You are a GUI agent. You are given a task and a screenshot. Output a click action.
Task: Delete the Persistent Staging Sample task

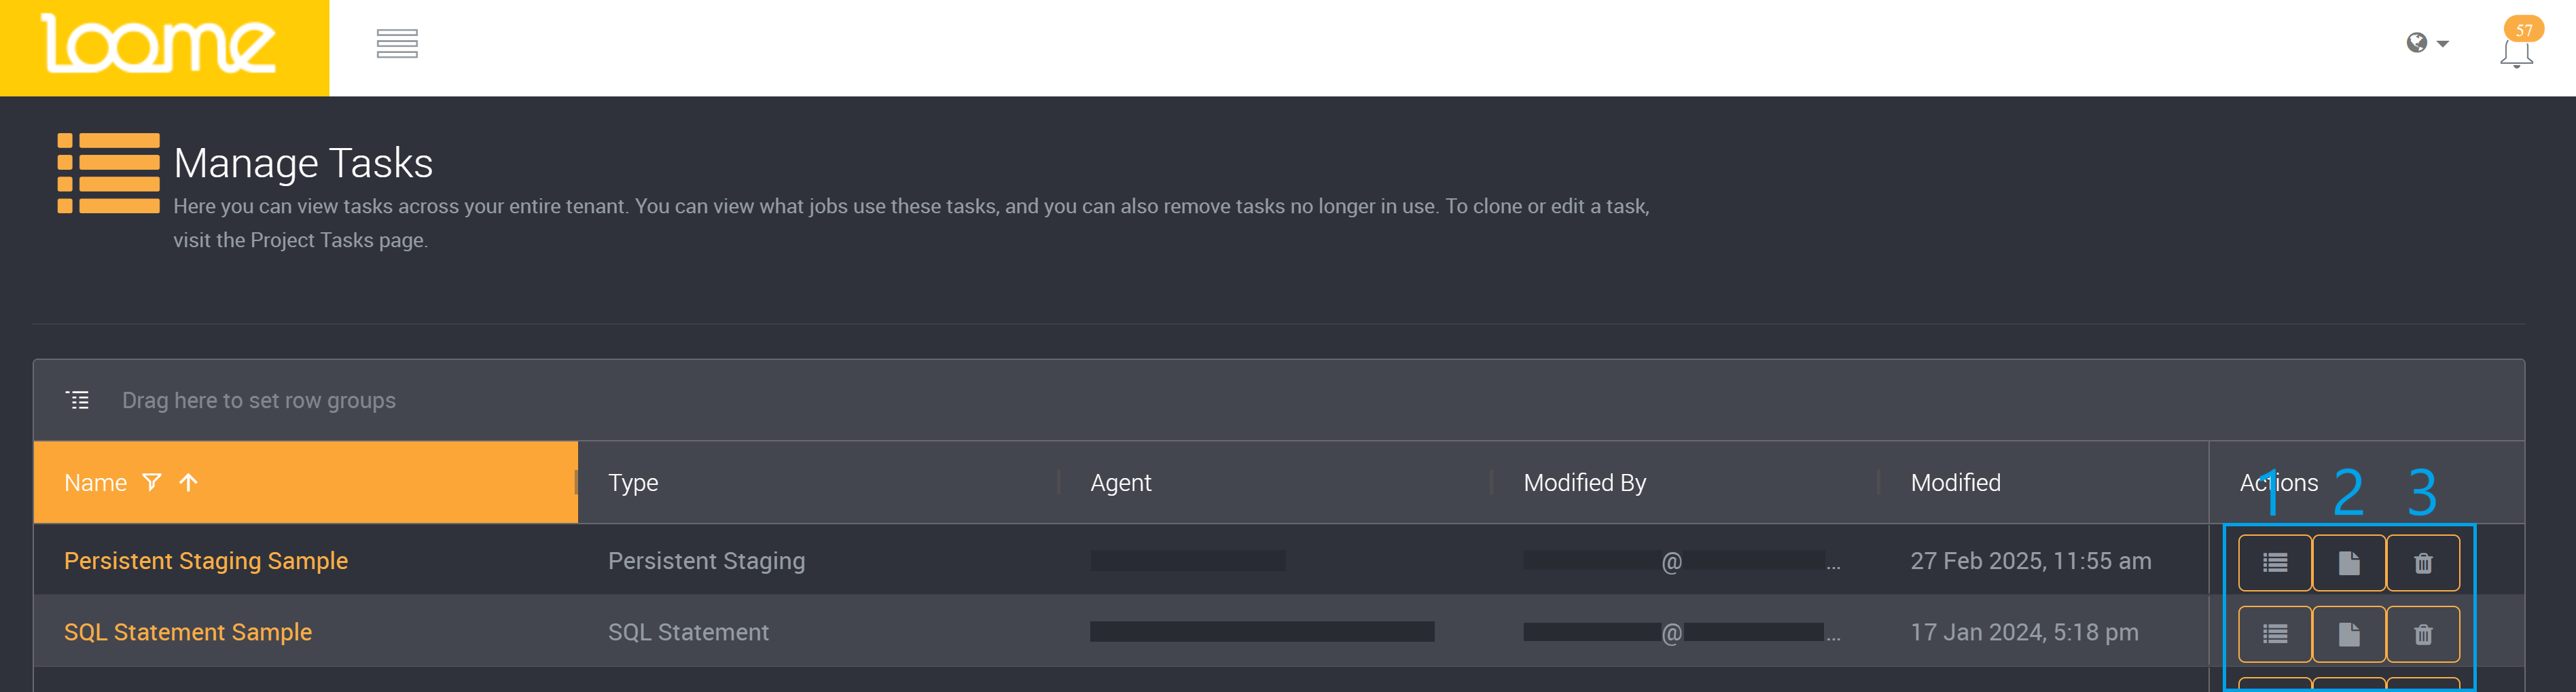(2422, 563)
